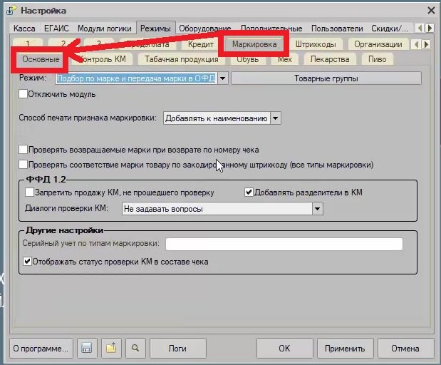The height and width of the screenshot is (365, 441).
Task: Open Способ печати признака маркировки dropdown
Action: tap(275, 118)
